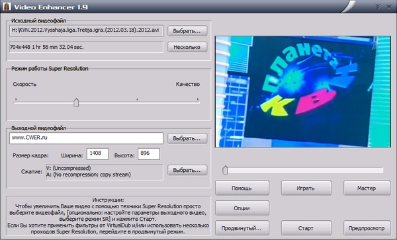397x240 pixels.
Task: Click Выбрать button for source video file
Action: [x=187, y=31]
